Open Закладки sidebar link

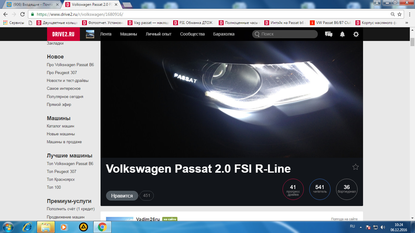click(55, 43)
